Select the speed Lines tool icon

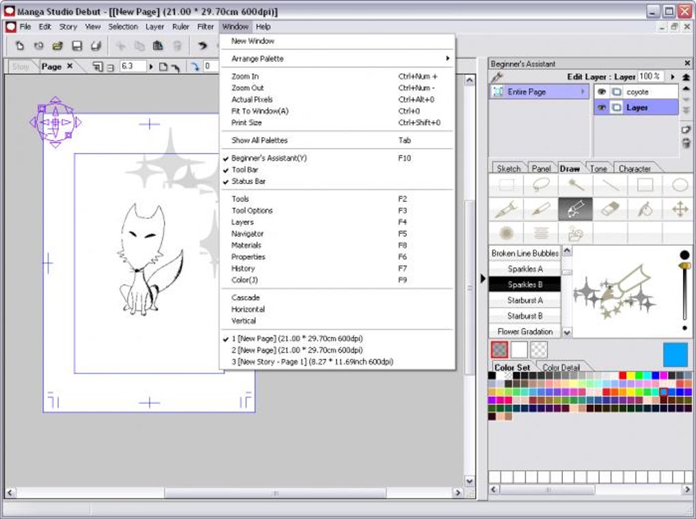[540, 233]
